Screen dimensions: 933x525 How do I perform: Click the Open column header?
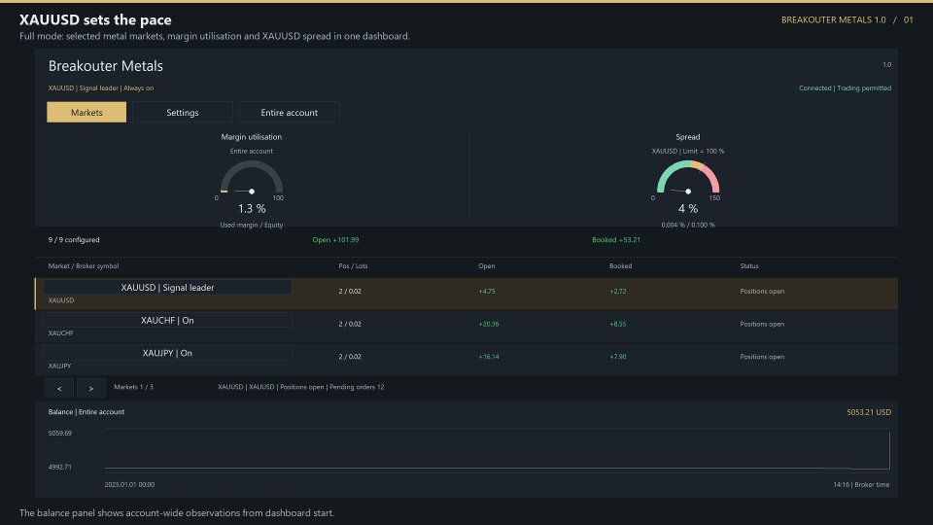(x=486, y=266)
